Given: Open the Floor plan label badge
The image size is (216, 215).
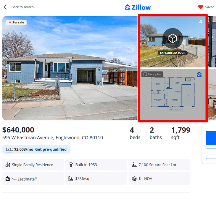Looking at the screenshot, I should coord(152,74).
